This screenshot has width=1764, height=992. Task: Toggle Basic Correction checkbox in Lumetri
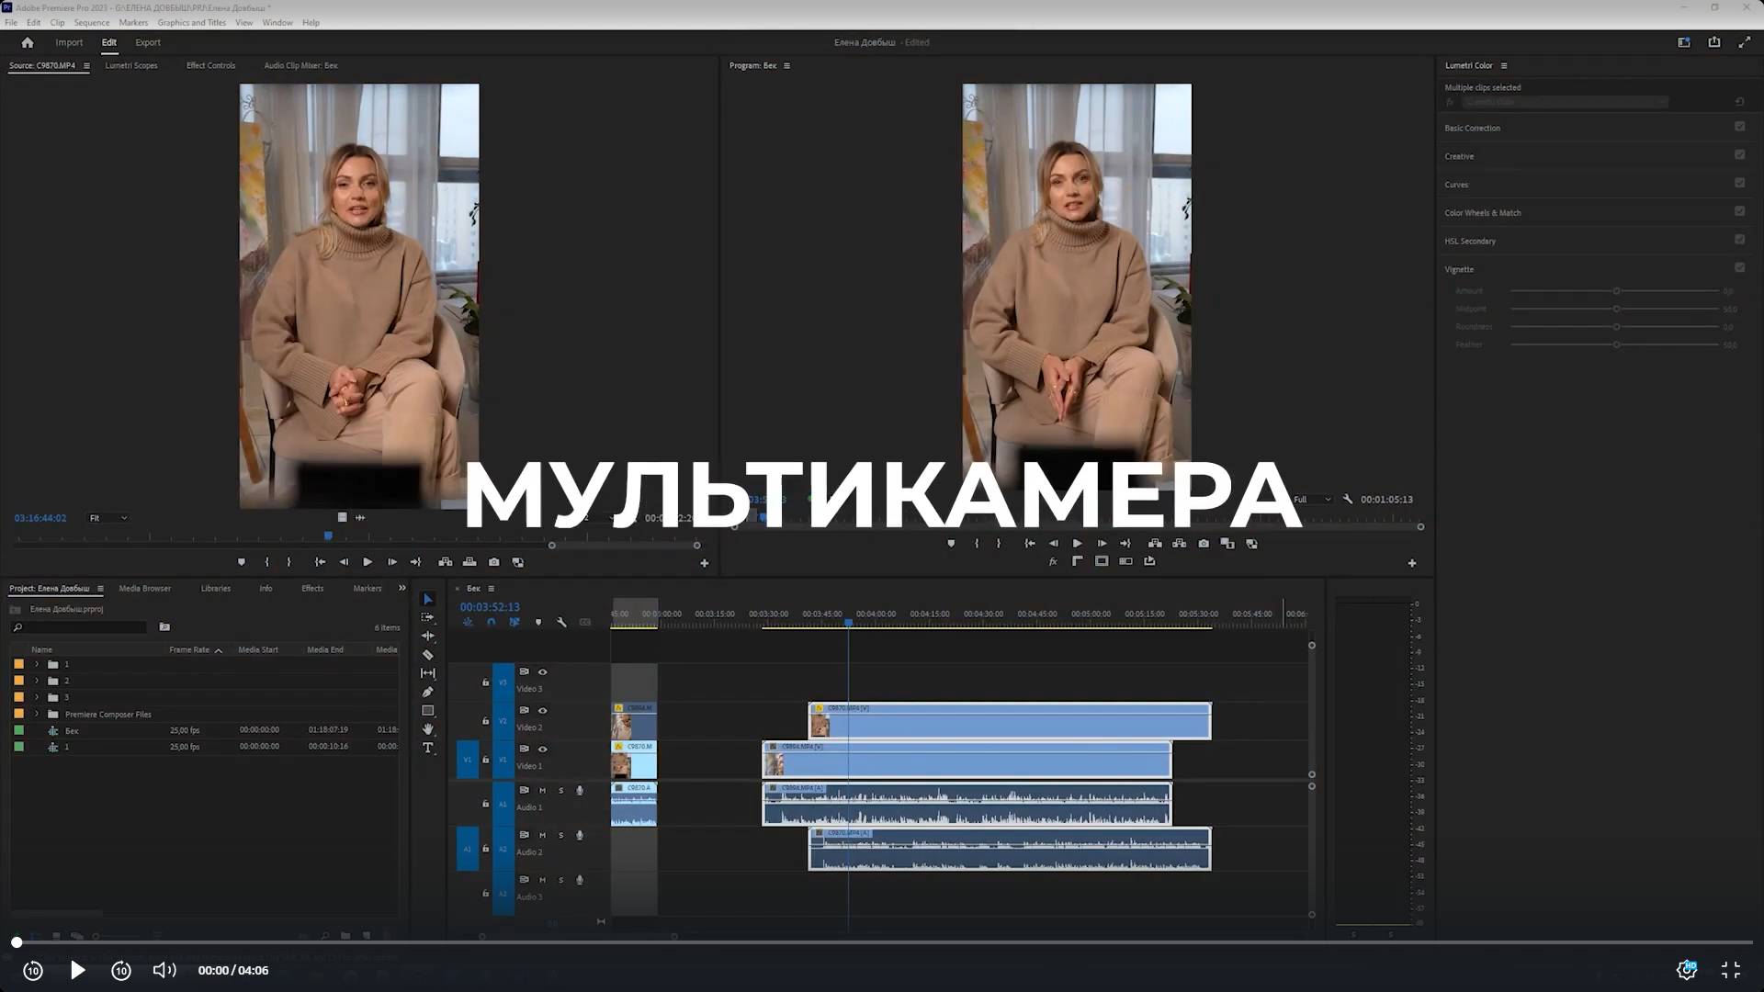pos(1739,127)
